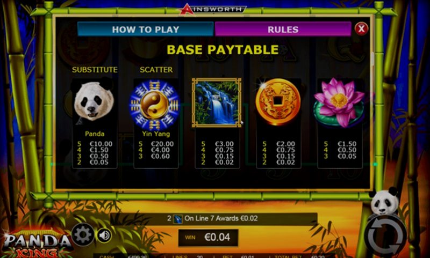Click the paytable scrollbar on right edge
Viewport: 430px width, 258px height.
pos(372,58)
